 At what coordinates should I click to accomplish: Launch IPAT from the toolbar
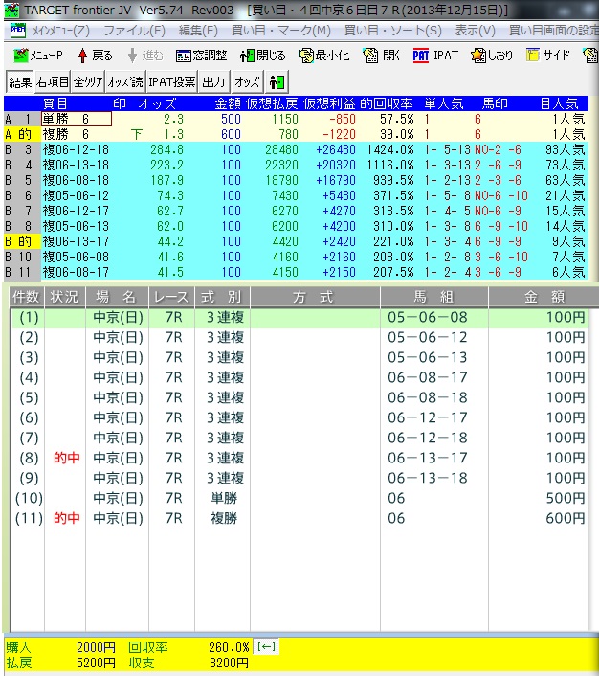(x=436, y=56)
